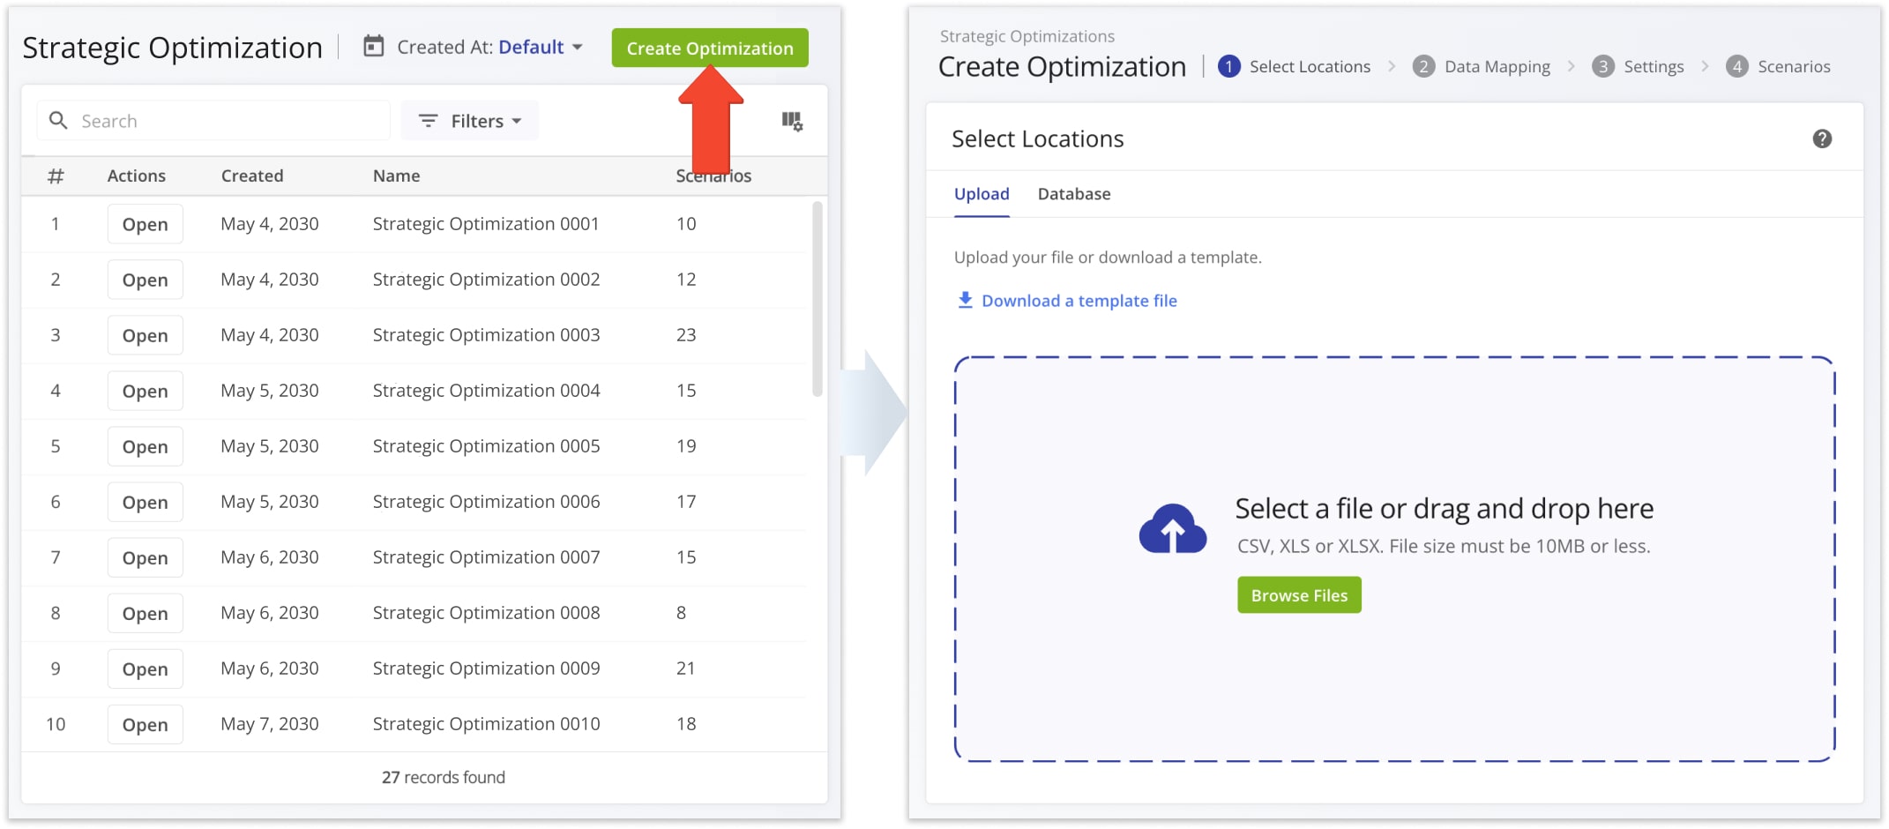Click step 4 Scenarios circle icon
This screenshot has width=1889, height=829.
1736,66
